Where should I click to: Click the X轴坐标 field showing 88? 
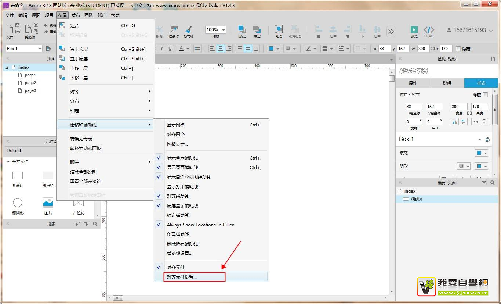coord(414,107)
